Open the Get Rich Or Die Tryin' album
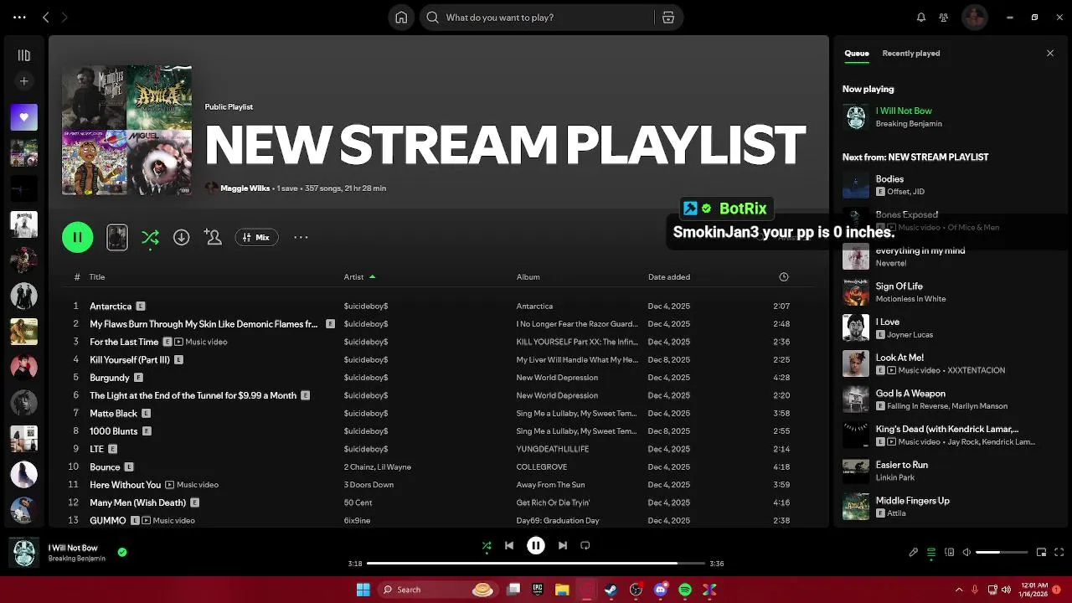 click(553, 502)
